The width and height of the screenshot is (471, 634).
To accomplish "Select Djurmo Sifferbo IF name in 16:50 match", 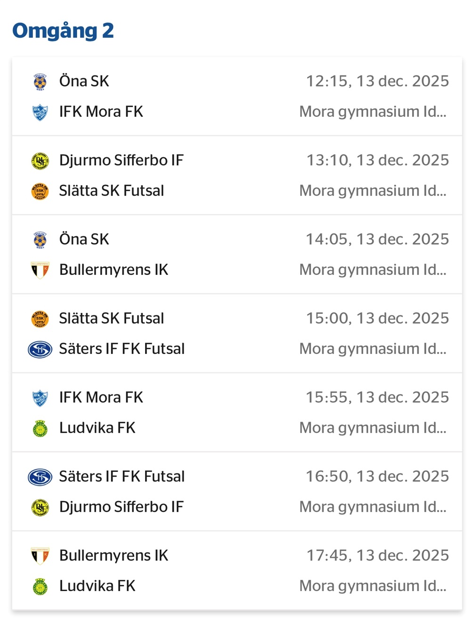I will 121,507.
